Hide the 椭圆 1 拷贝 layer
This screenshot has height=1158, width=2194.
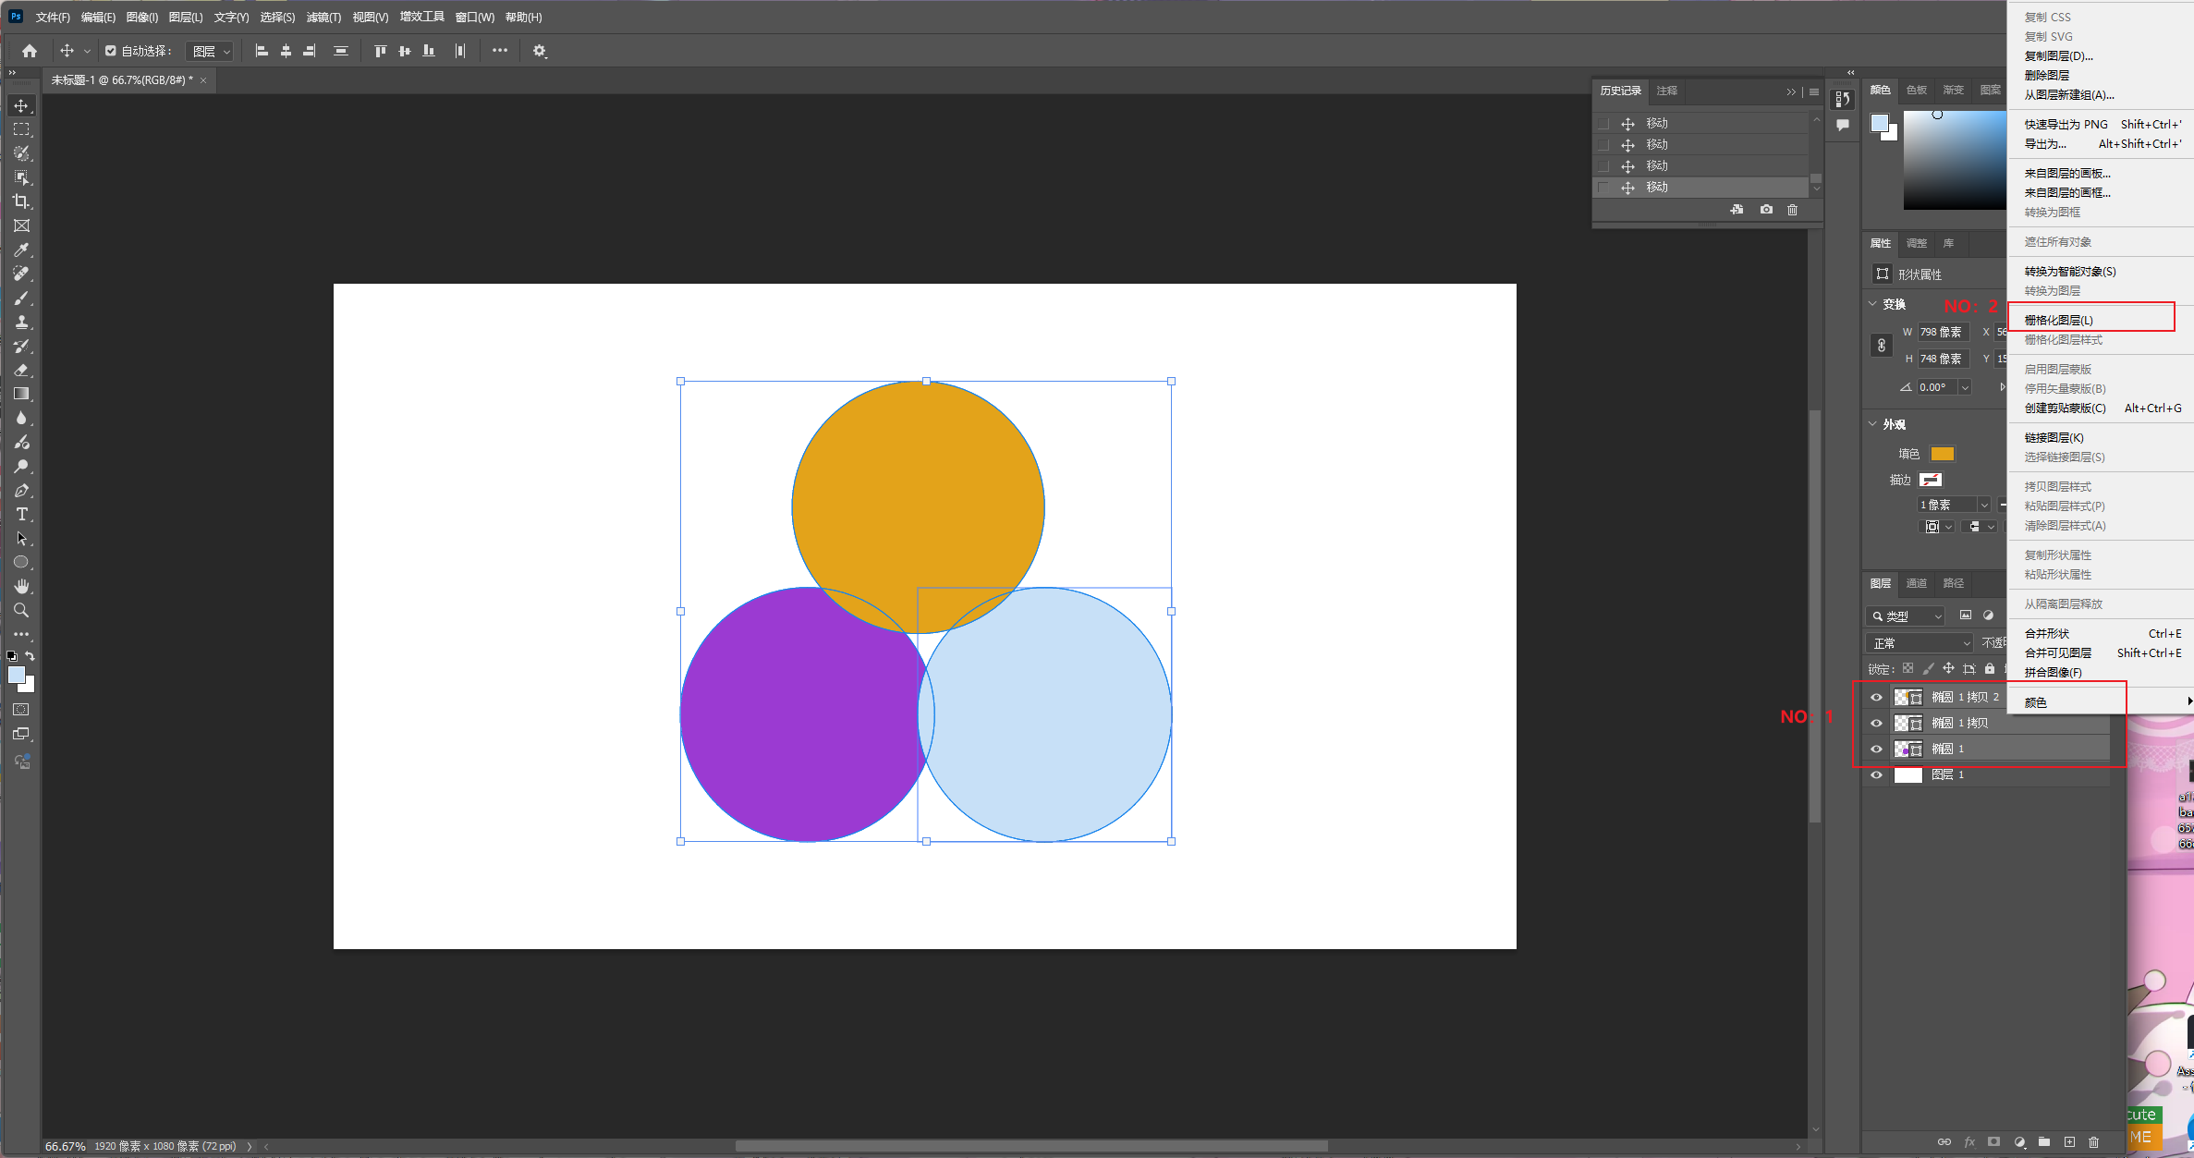tap(1876, 723)
